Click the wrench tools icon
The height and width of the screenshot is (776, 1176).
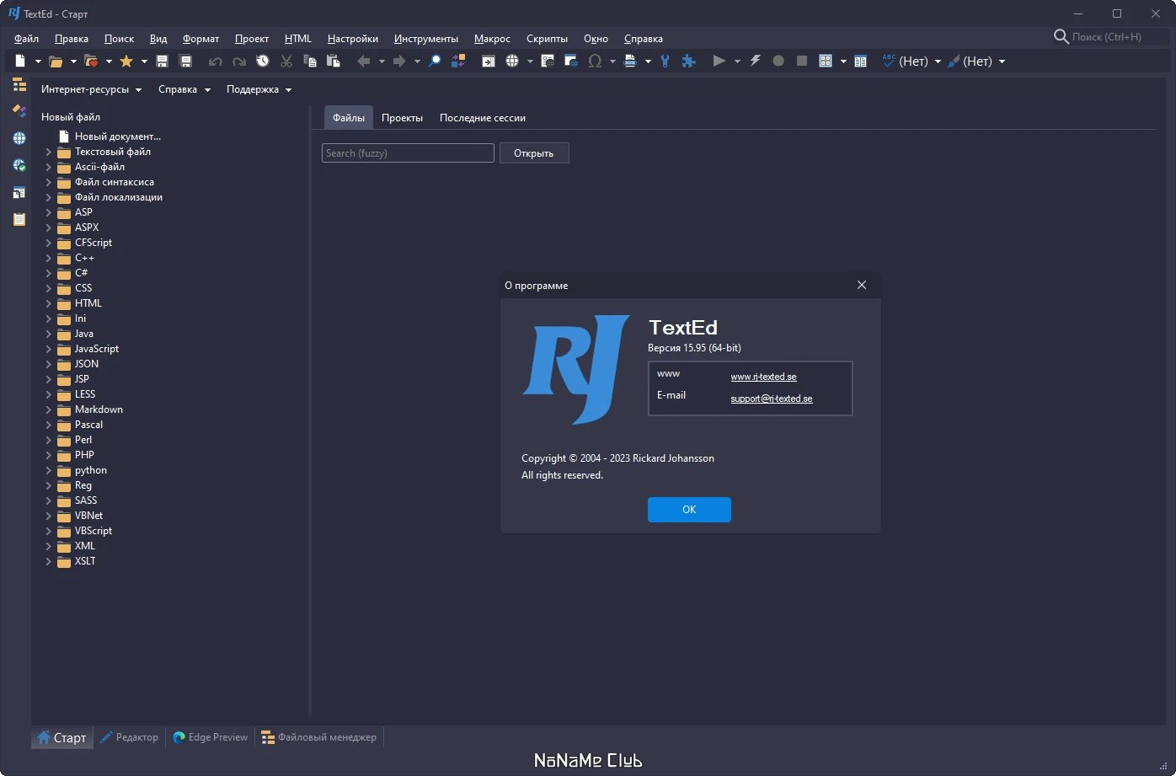(665, 61)
